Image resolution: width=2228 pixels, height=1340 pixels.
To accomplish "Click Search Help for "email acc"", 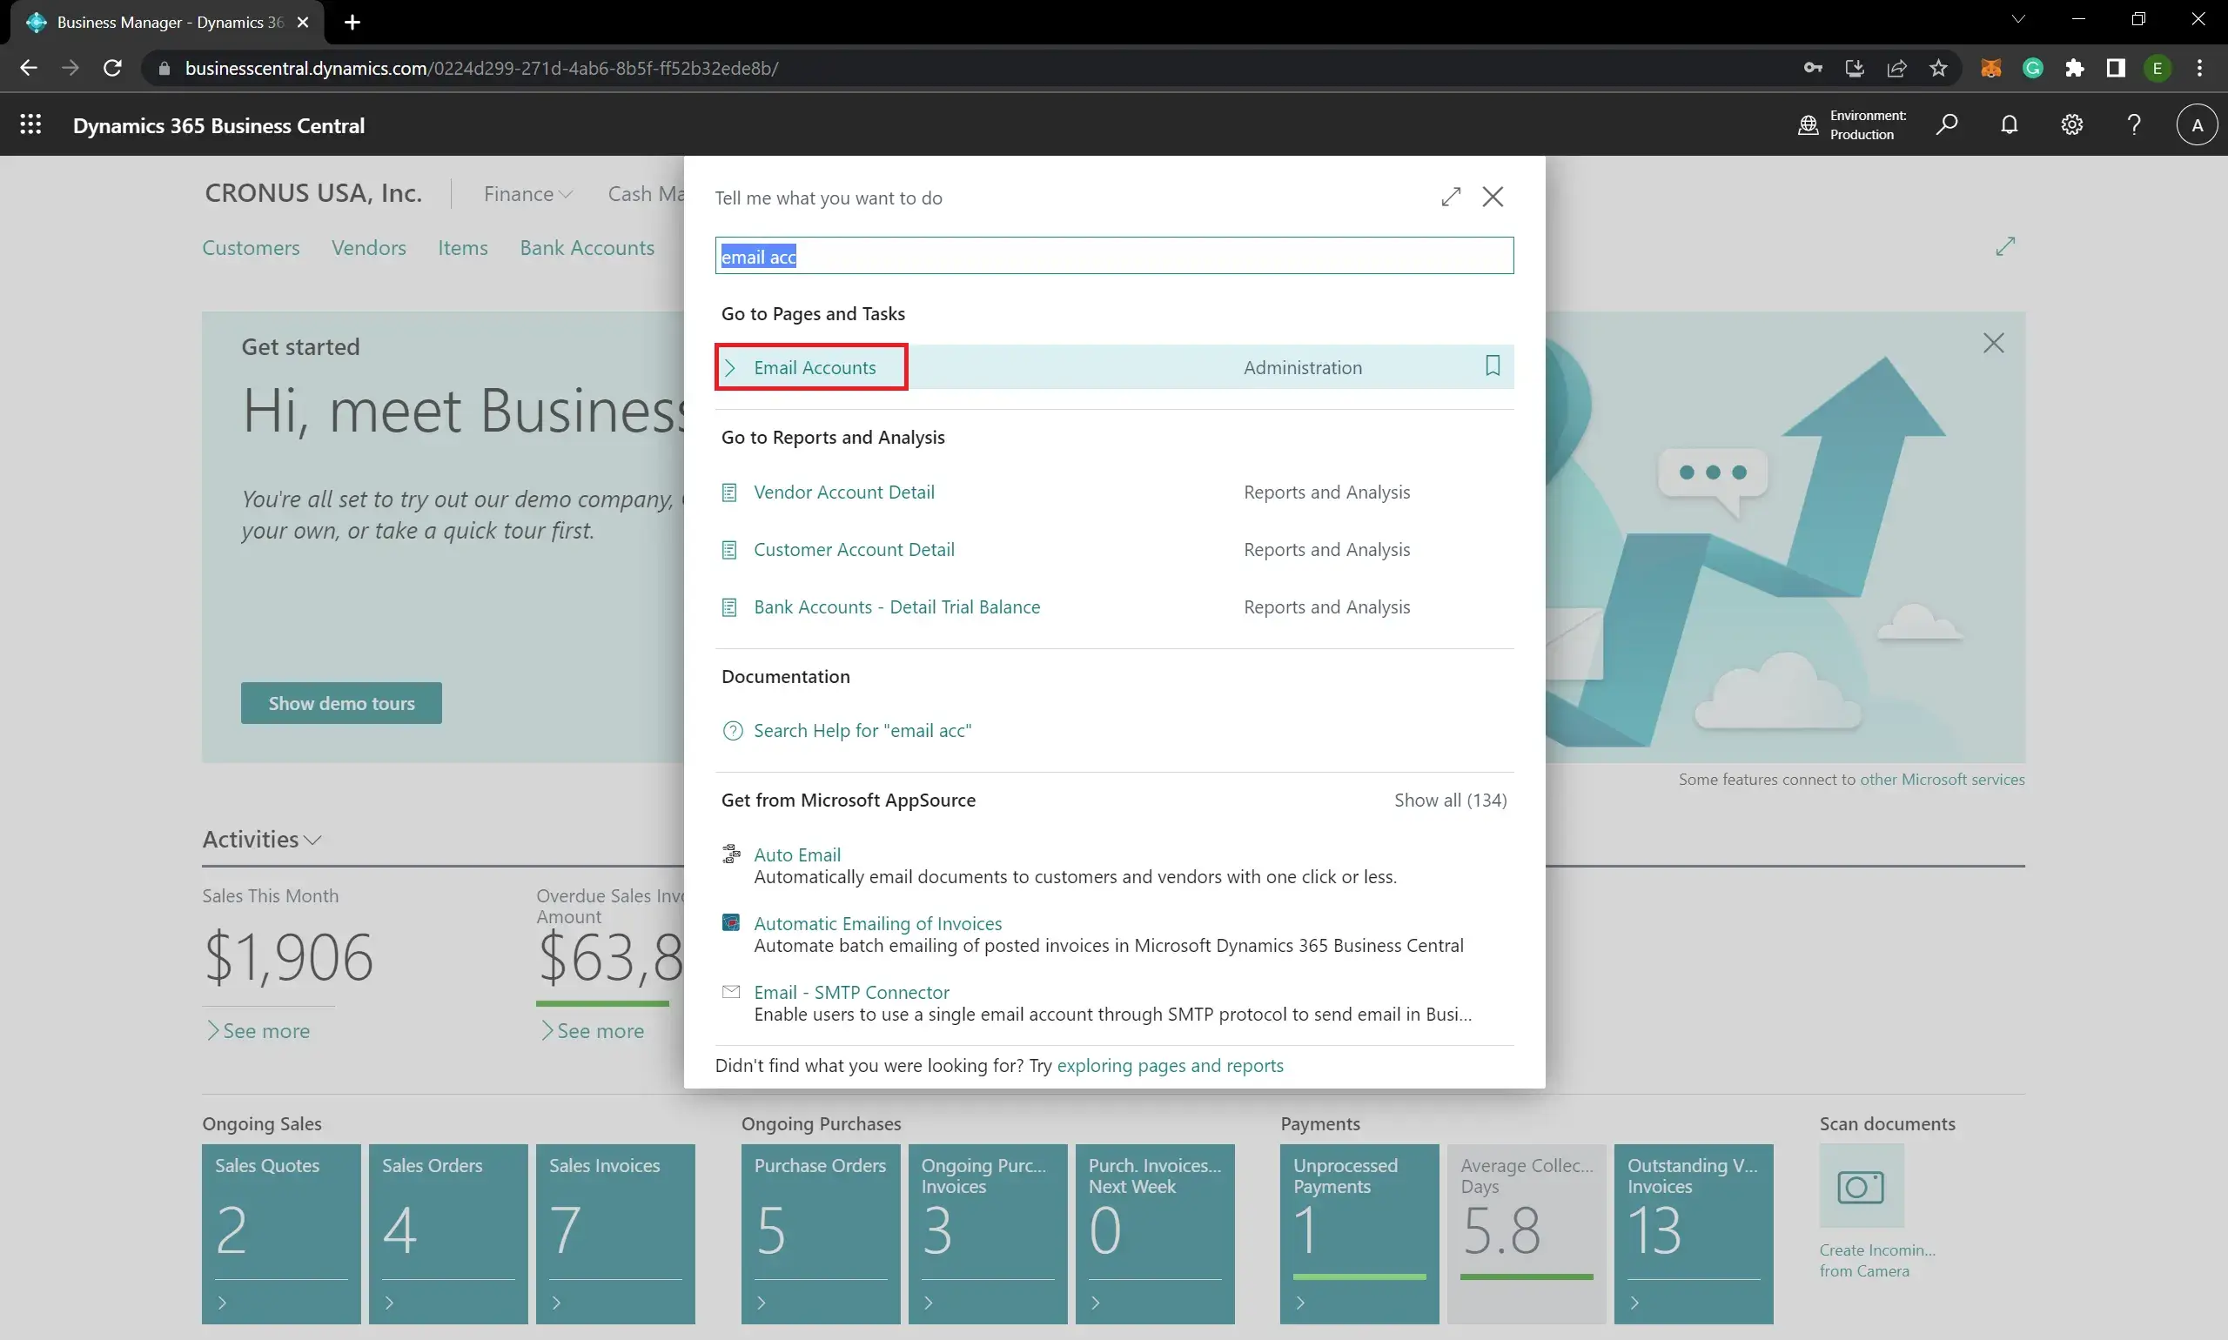I will [862, 731].
